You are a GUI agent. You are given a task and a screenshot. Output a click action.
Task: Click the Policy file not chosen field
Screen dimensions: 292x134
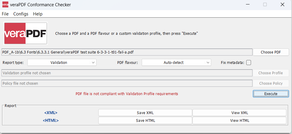click(127, 83)
